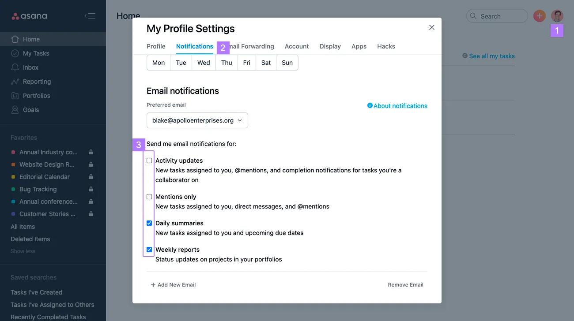
Task: Click in the Search field
Action: pos(501,16)
